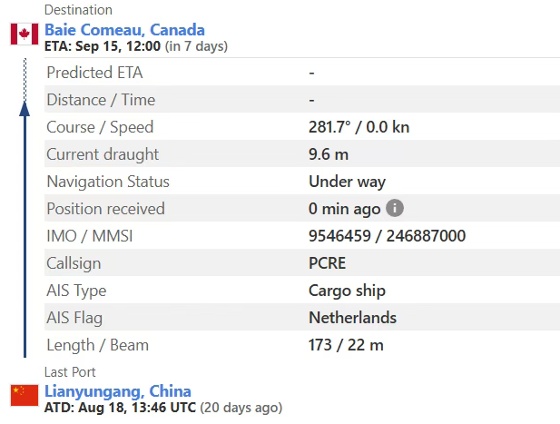
Task: Open the Baie Comeau, Canada destination link
Action: (124, 30)
